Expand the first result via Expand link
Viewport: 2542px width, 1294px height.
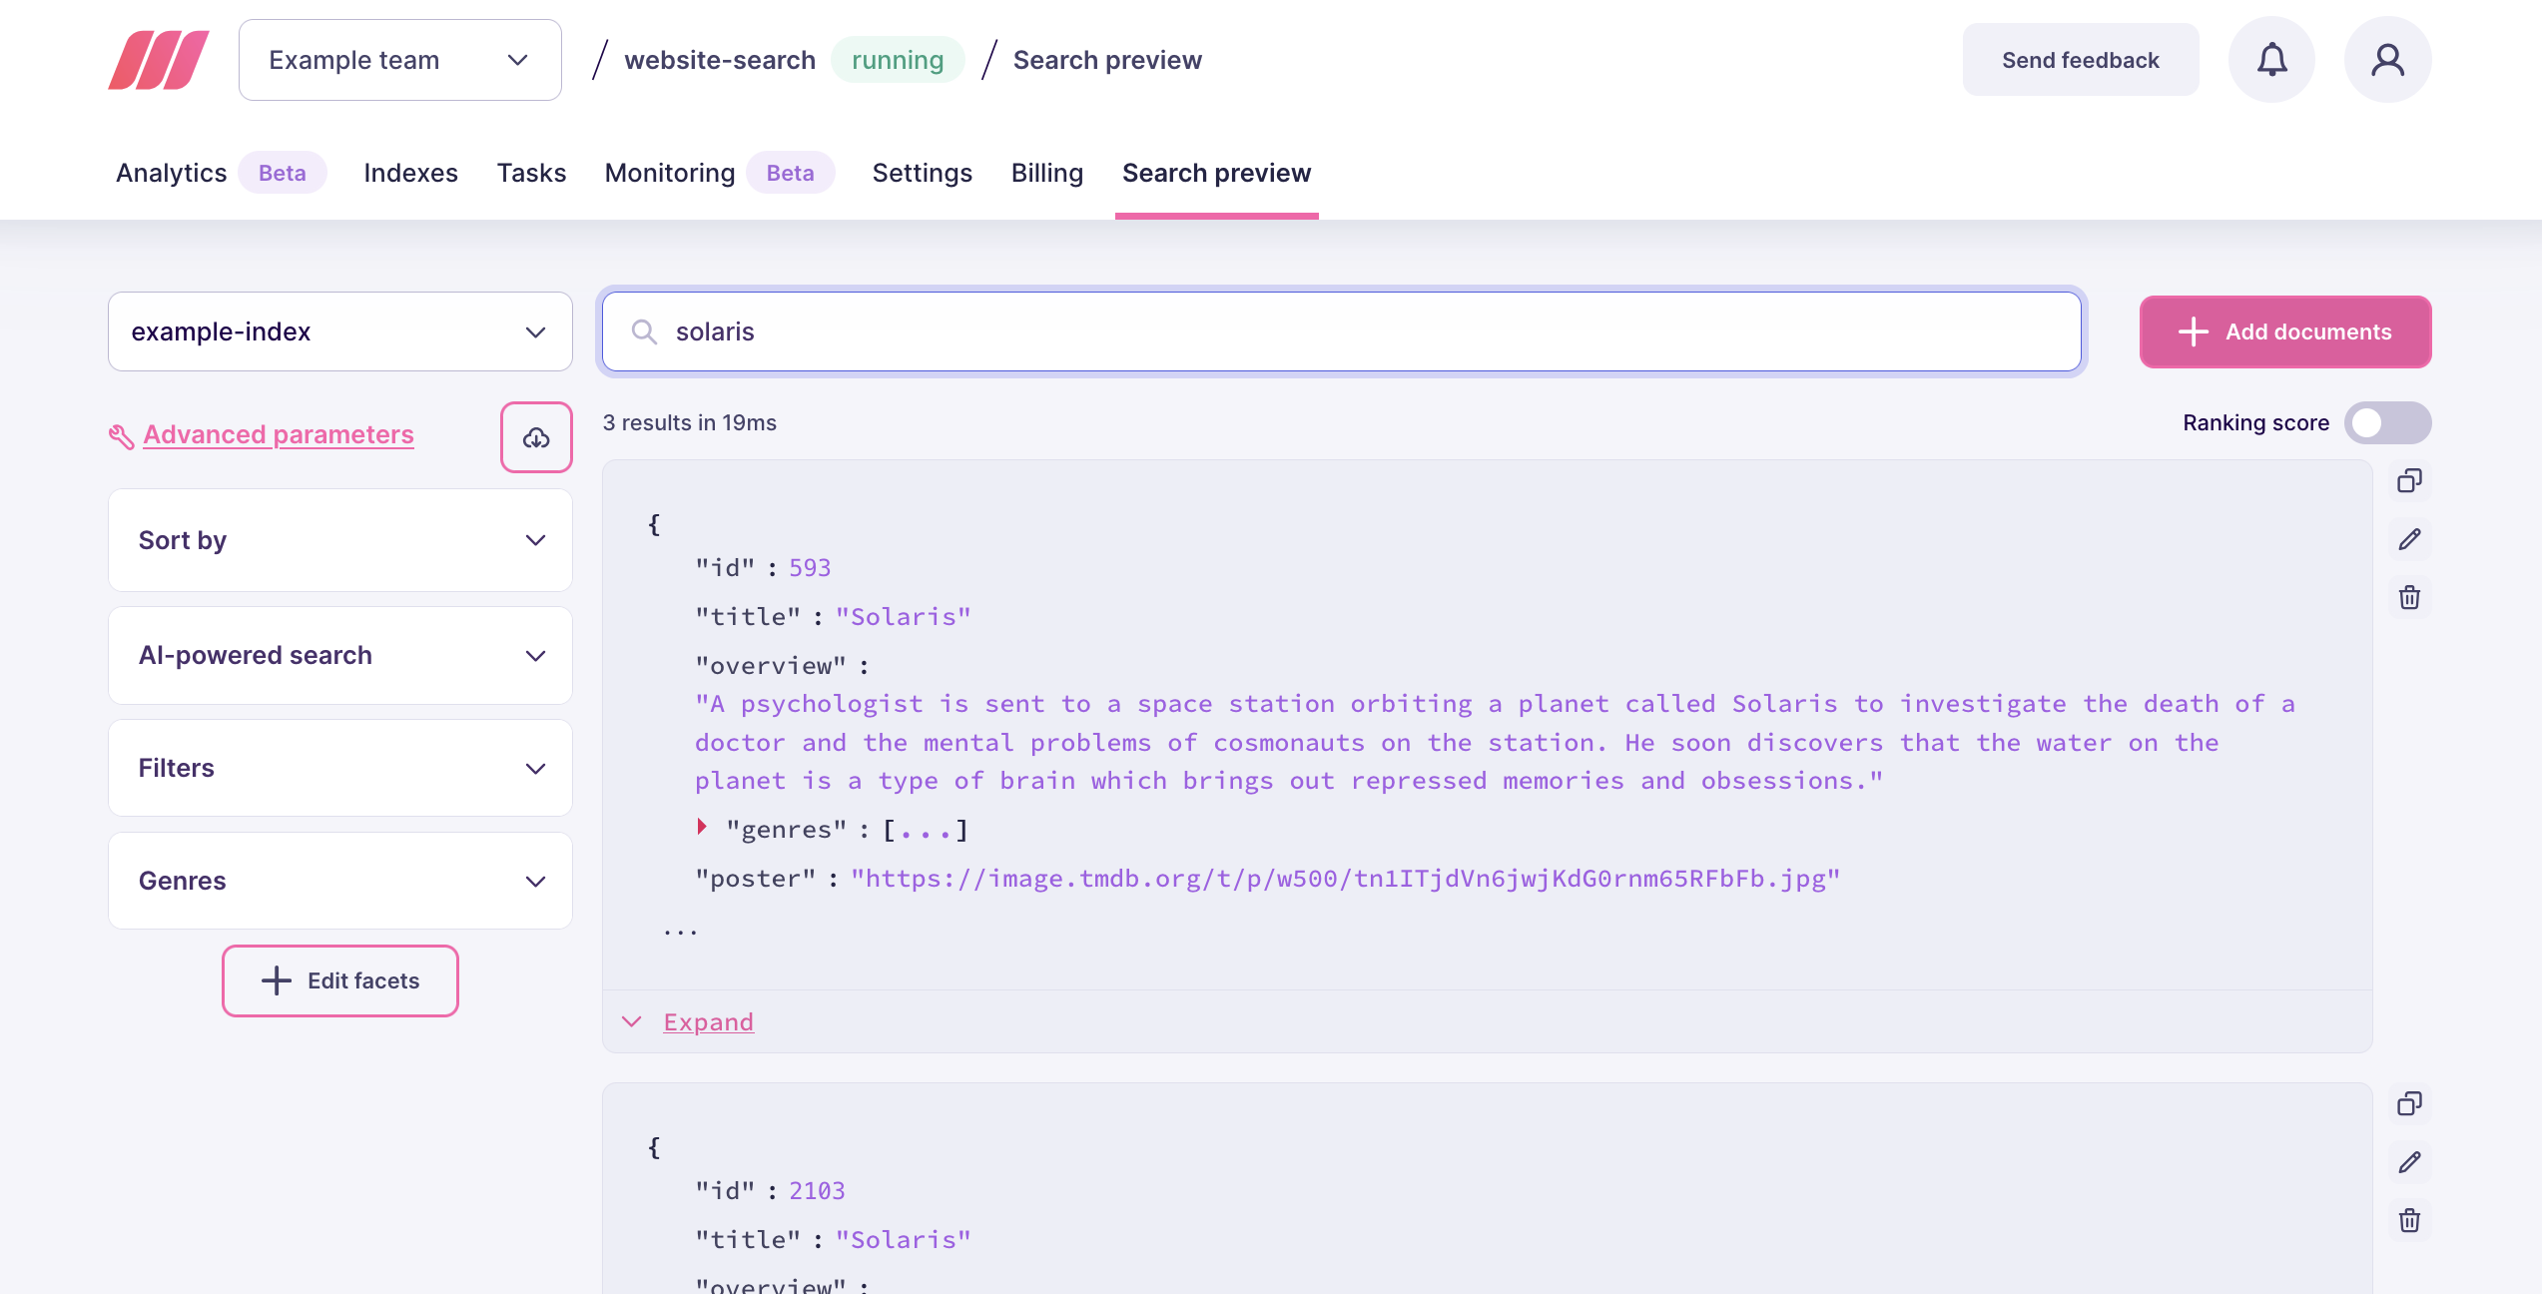point(708,1021)
